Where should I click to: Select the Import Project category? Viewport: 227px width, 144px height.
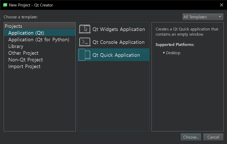pyautogui.click(x=40, y=66)
